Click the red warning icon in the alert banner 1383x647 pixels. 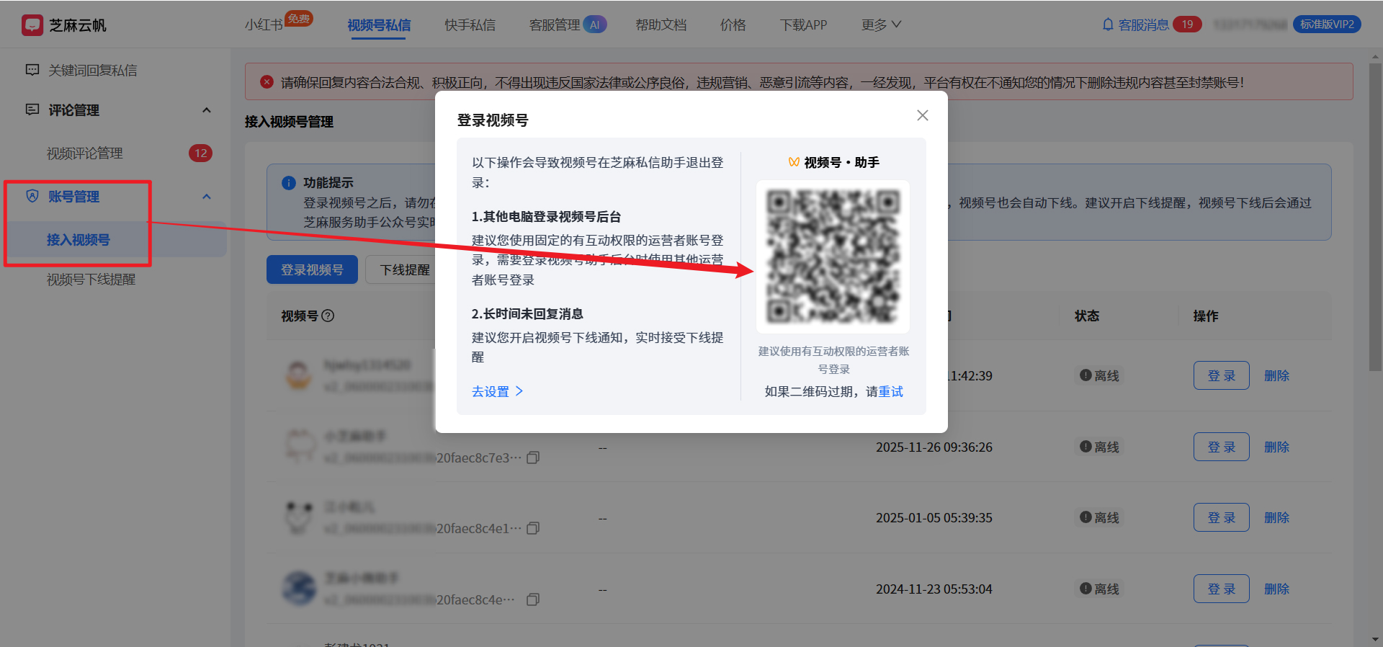(x=267, y=82)
